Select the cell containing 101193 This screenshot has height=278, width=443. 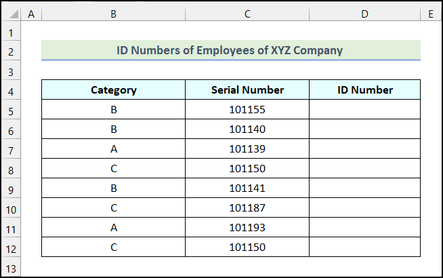coord(247,228)
